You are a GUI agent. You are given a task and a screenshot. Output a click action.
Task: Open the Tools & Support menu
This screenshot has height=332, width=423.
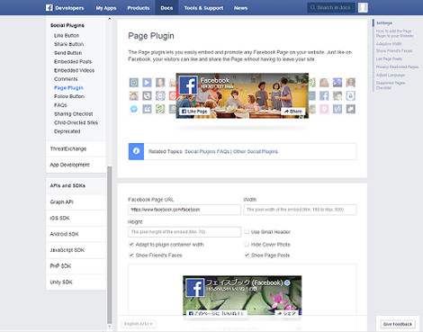[x=203, y=8]
